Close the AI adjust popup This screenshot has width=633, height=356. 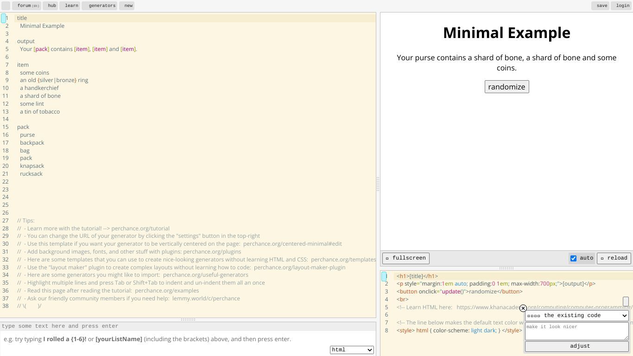523,308
